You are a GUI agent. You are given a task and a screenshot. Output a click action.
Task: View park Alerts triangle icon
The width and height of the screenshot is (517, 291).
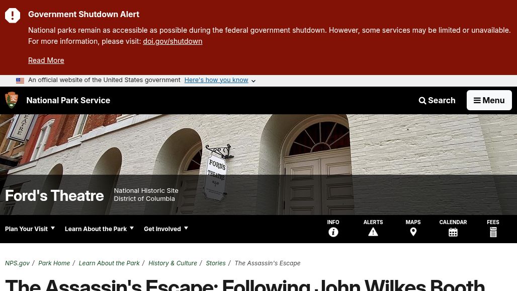point(373,232)
